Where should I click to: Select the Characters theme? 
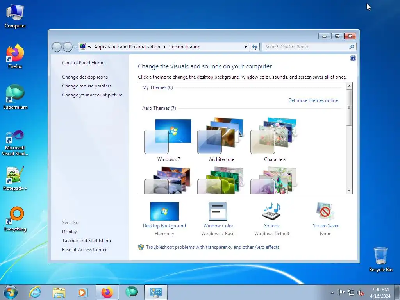[x=275, y=140]
